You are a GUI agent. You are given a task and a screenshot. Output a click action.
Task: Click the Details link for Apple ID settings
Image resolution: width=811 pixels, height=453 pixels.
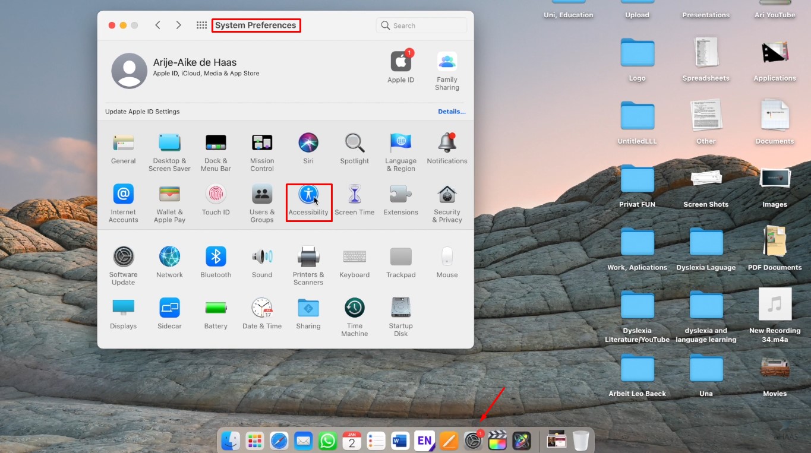(452, 111)
